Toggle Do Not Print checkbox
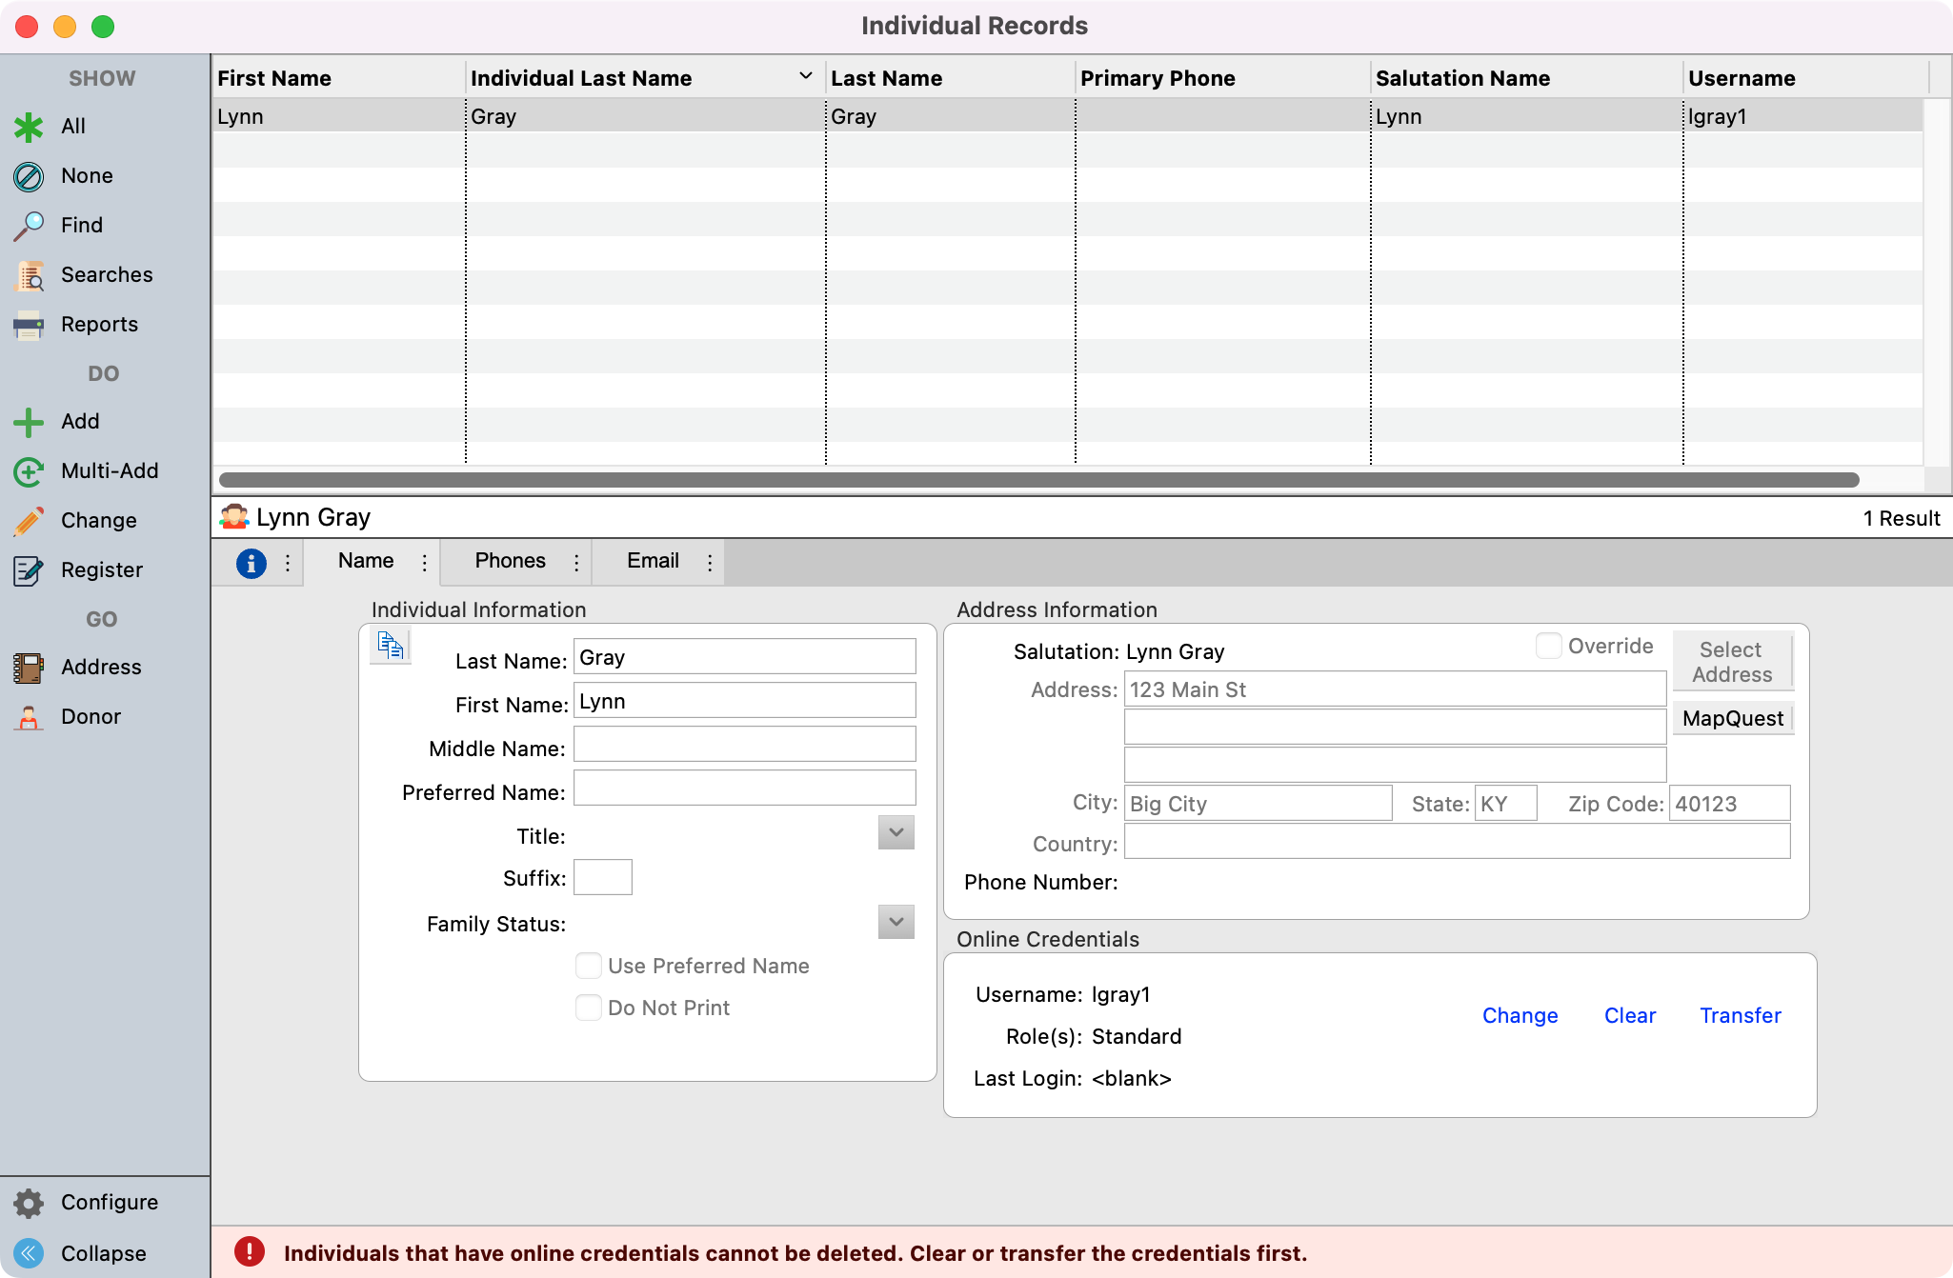This screenshot has height=1278, width=1953. [x=589, y=1008]
